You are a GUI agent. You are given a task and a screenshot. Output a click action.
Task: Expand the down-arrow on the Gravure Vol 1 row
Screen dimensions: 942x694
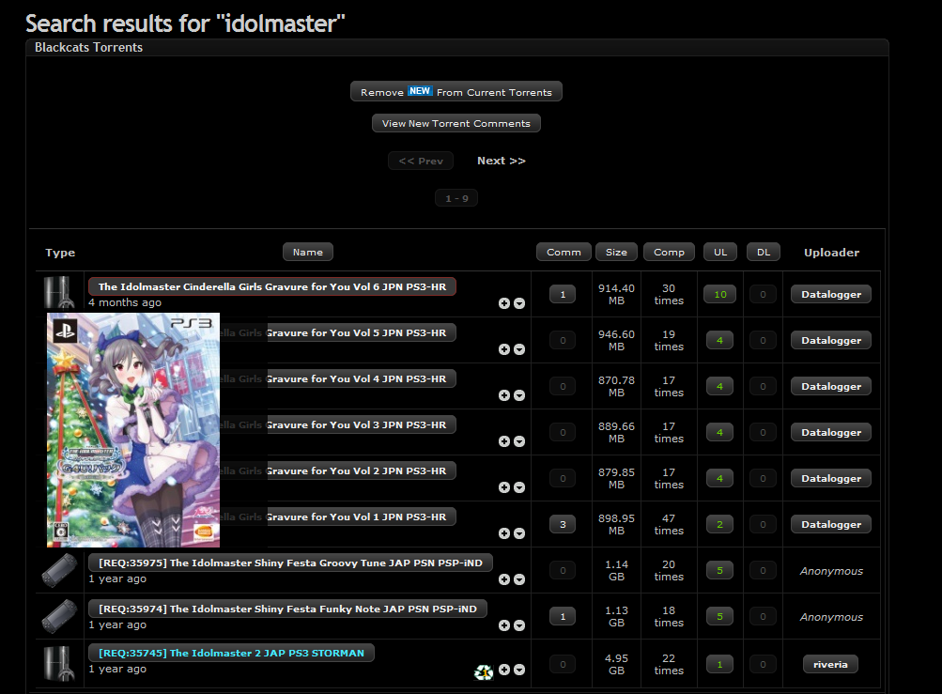(519, 533)
